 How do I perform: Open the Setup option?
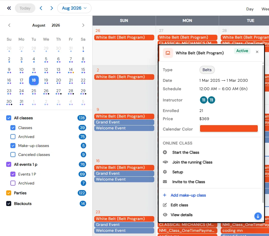click(178, 172)
